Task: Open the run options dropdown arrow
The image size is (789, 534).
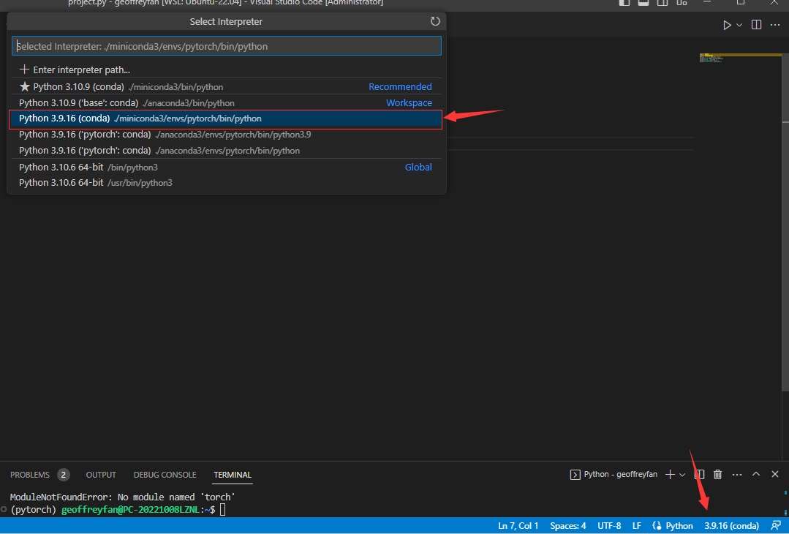Action: click(739, 25)
